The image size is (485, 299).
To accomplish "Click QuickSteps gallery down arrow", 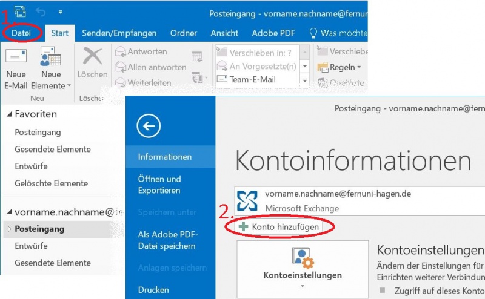I will [305, 66].
